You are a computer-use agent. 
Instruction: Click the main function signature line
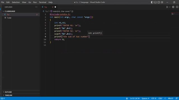tap(72, 17)
